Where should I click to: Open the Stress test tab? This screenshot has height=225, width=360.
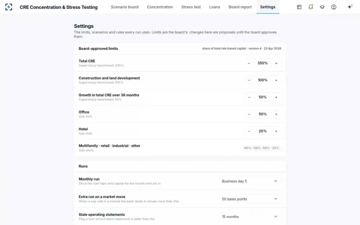pyautogui.click(x=191, y=7)
